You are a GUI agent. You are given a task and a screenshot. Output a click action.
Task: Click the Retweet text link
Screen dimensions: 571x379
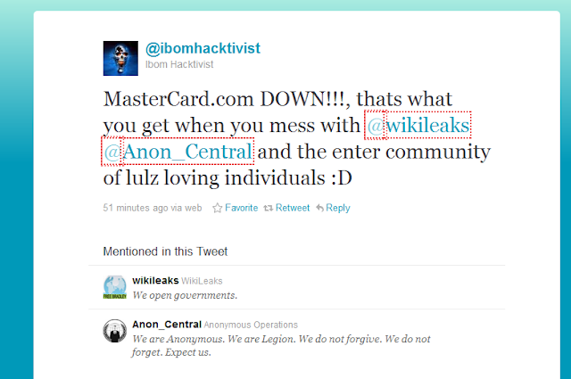[x=293, y=208]
